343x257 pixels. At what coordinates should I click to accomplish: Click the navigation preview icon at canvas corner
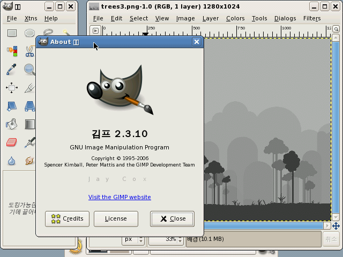[336, 226]
